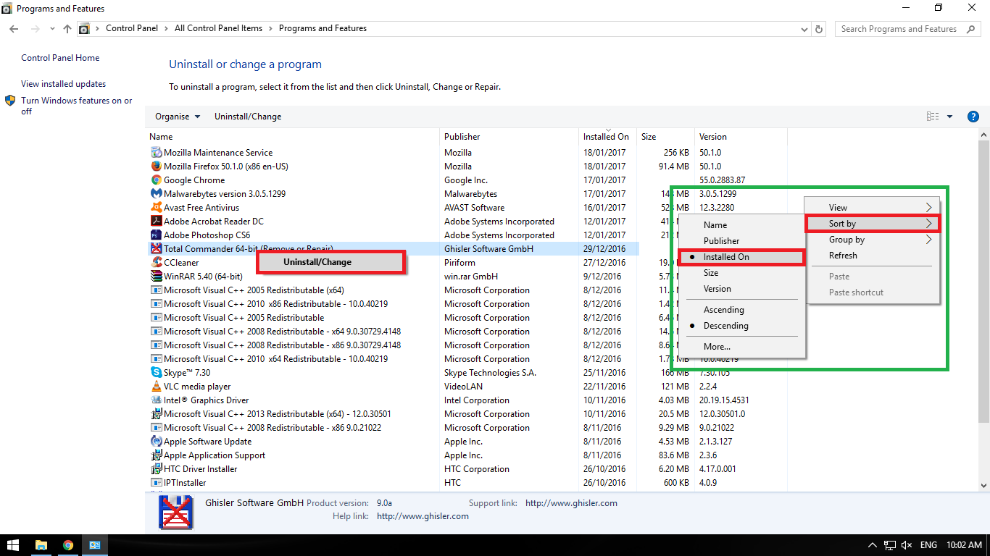
Task: Expand the Sort by submenu
Action: (873, 224)
